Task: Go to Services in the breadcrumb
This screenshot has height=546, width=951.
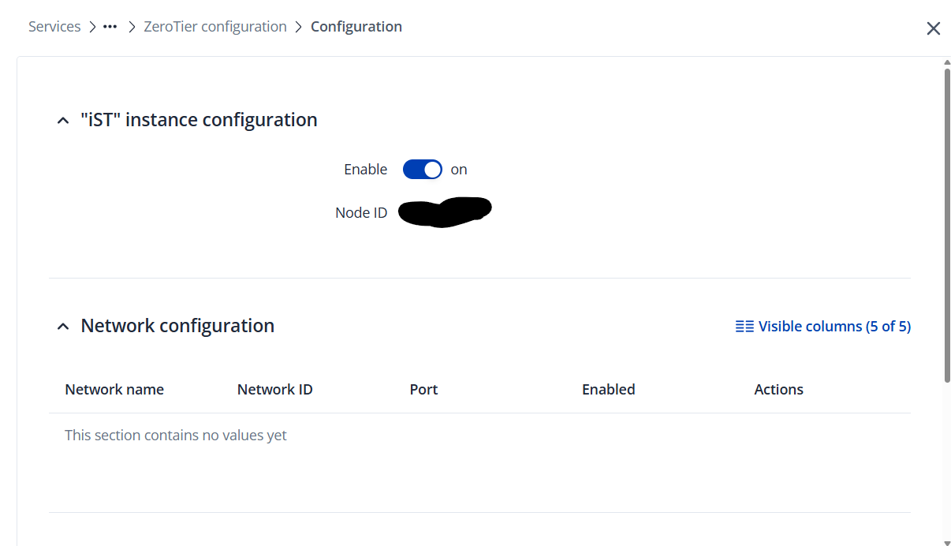Action: [54, 27]
